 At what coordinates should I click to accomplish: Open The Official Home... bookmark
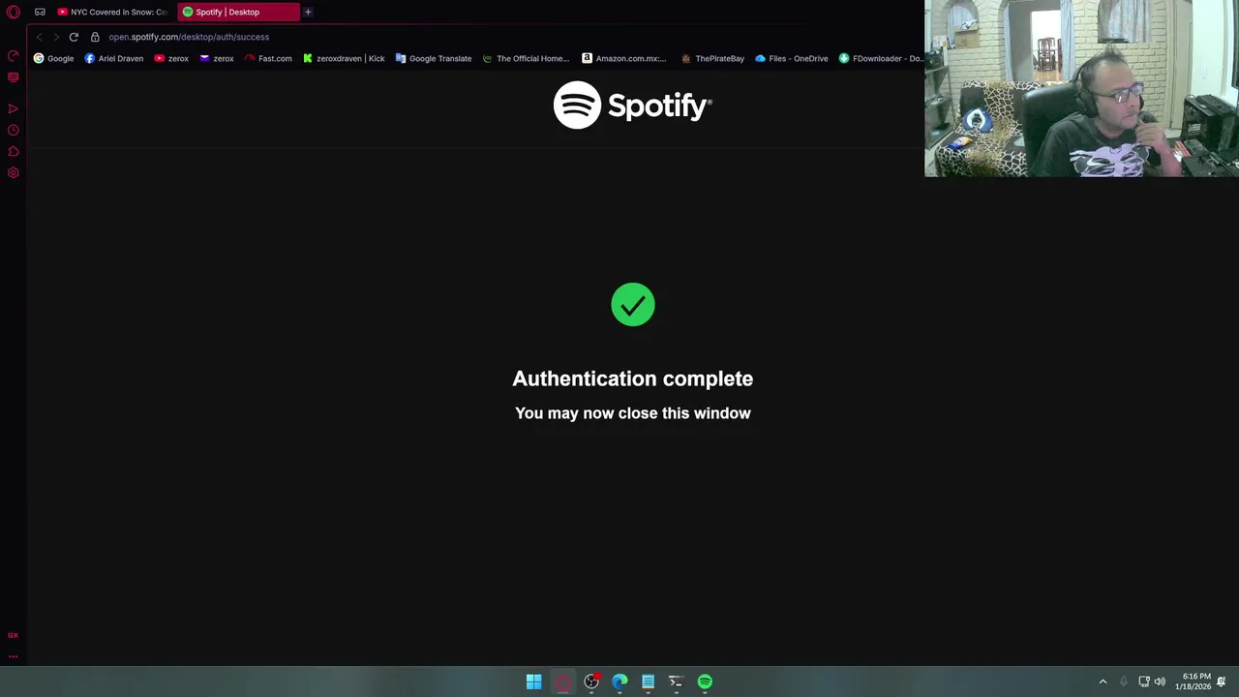pos(526,58)
